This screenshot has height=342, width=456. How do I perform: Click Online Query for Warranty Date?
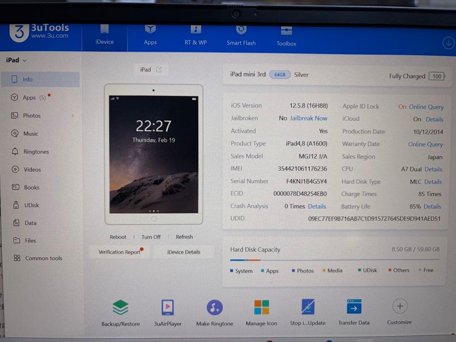[426, 144]
